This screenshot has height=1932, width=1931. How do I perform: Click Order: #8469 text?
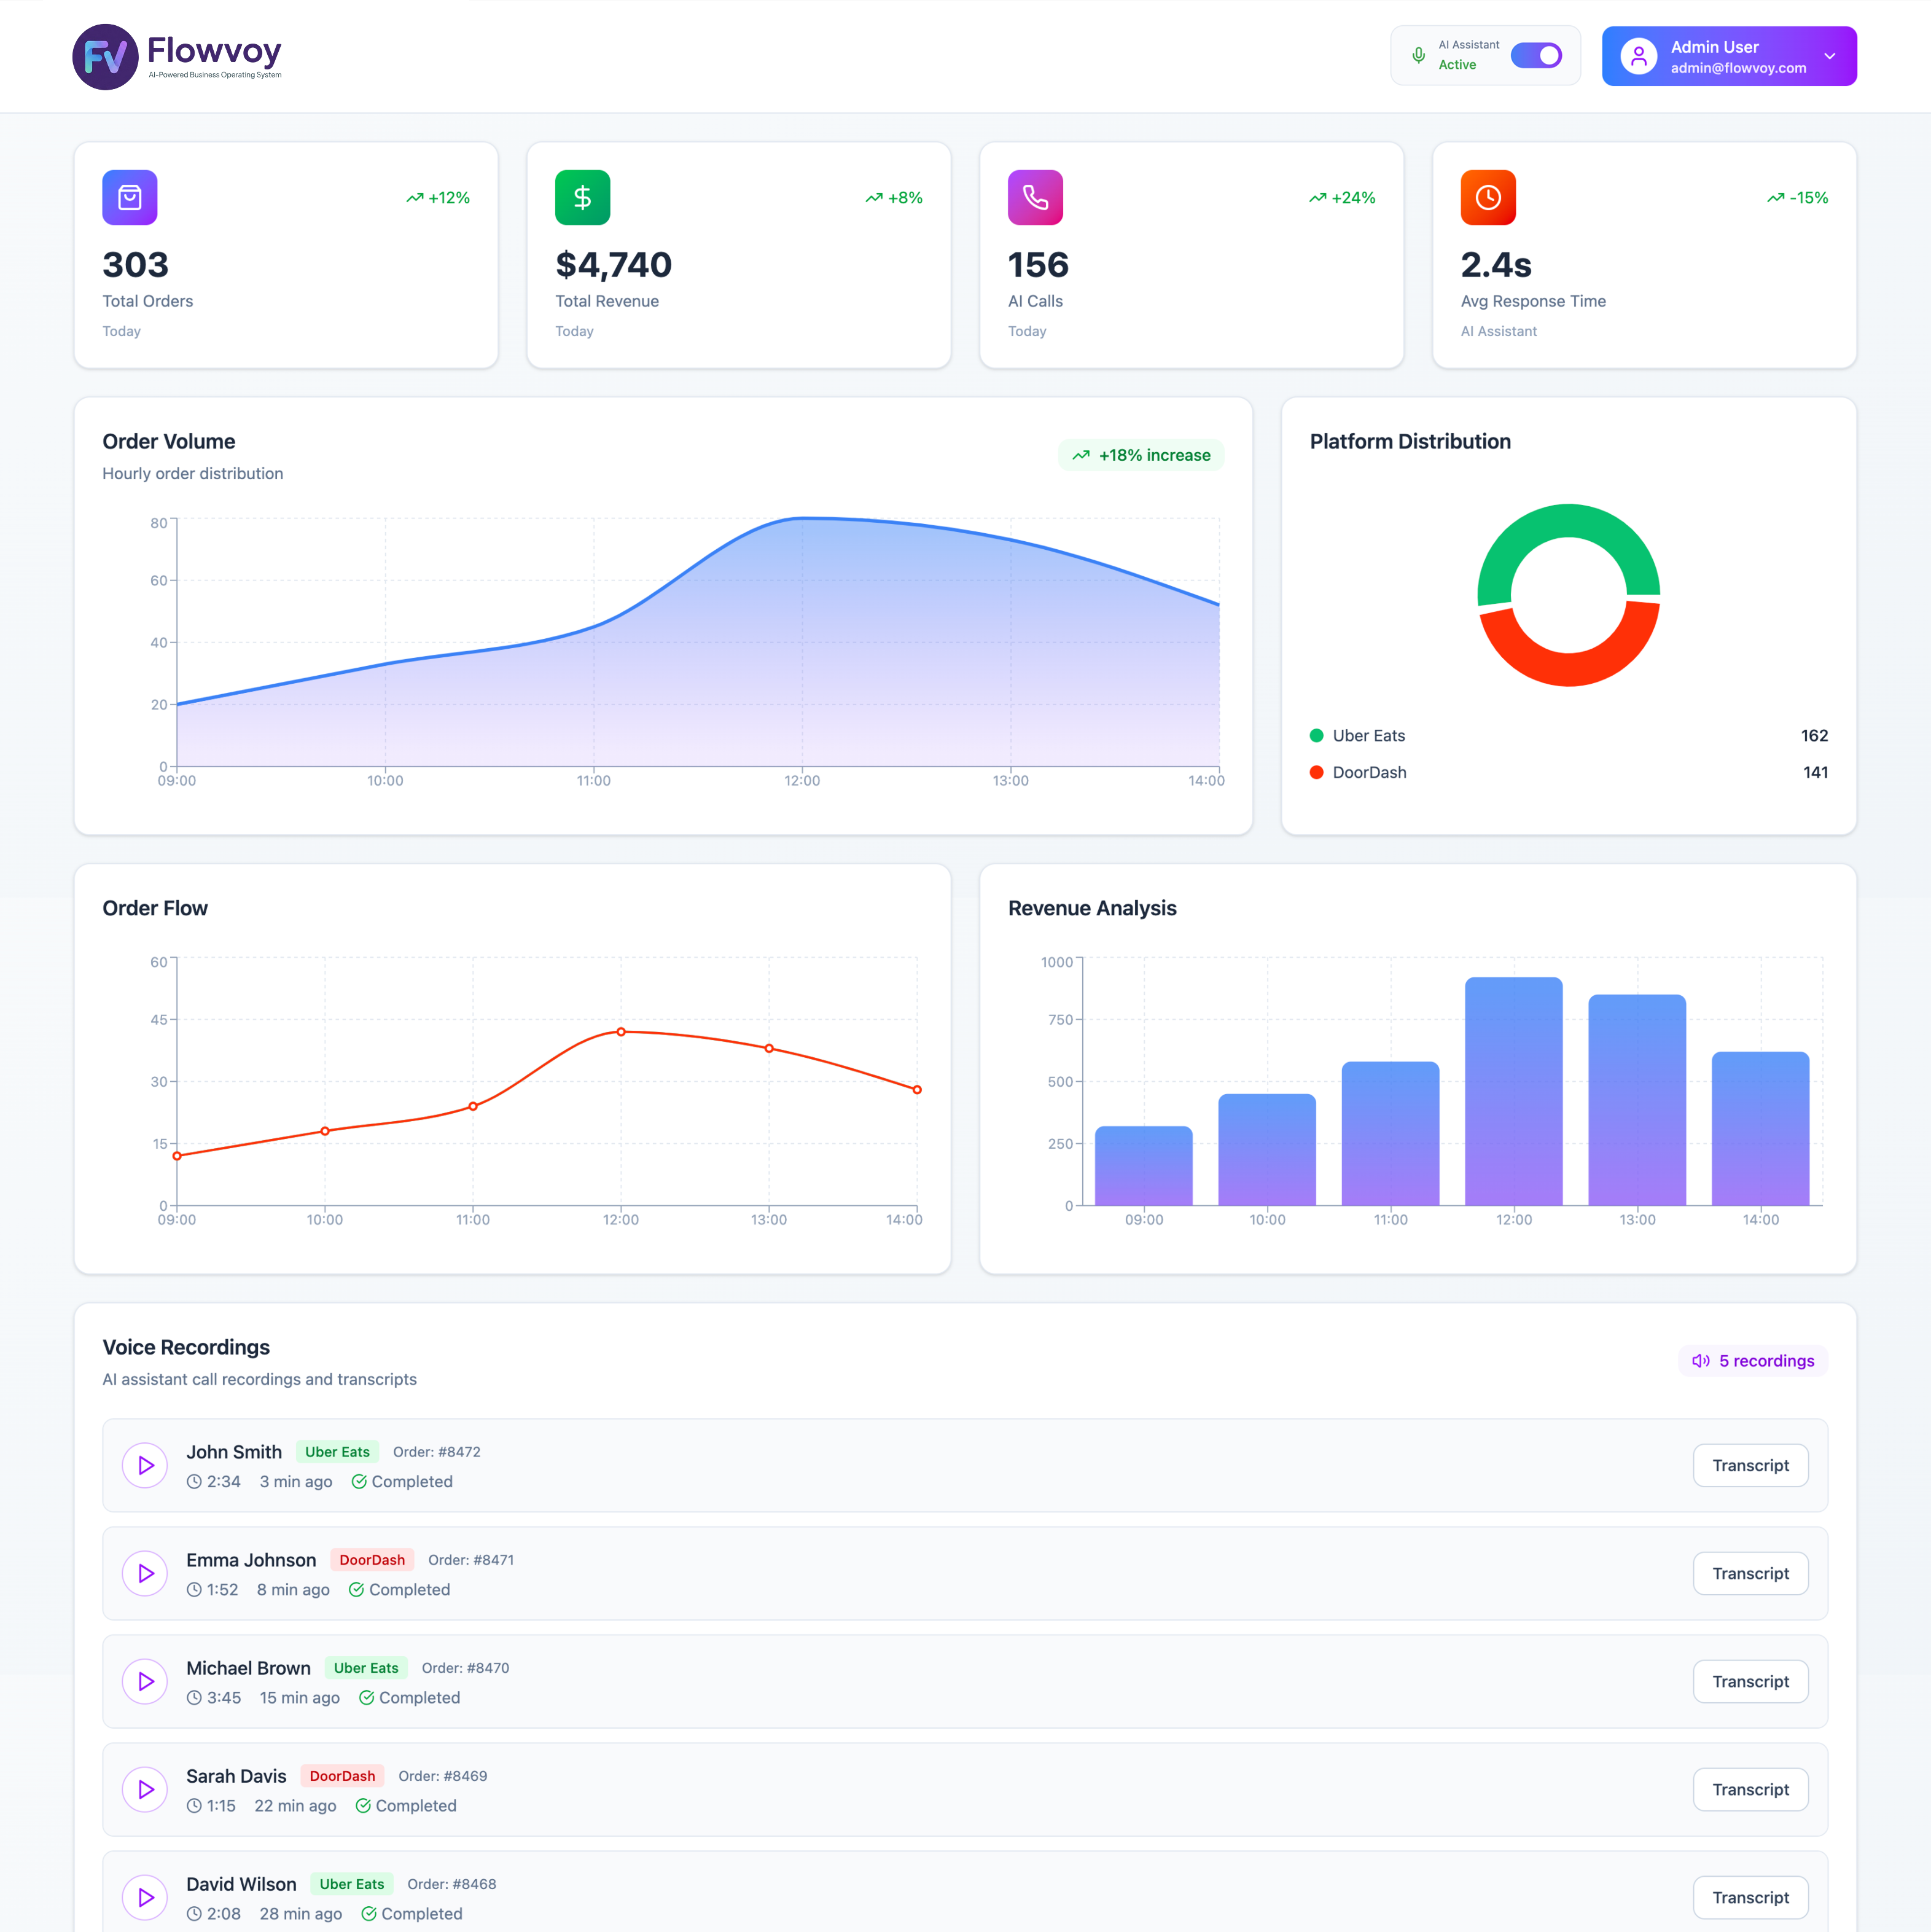tap(443, 1776)
